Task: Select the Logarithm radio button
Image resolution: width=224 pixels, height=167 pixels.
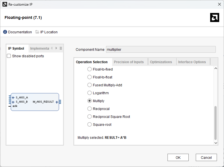Action: pyautogui.click(x=90, y=93)
